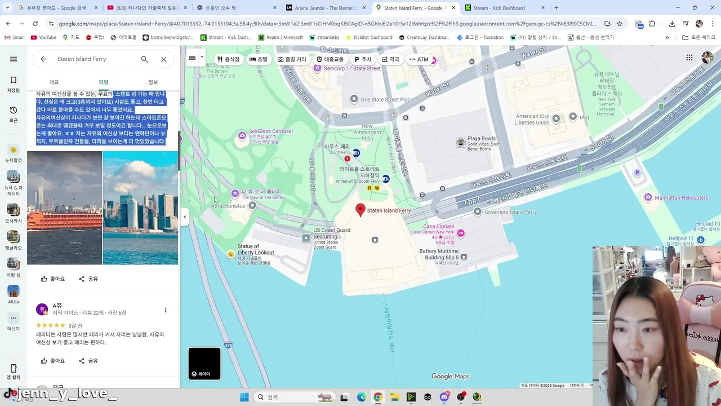The image size is (721, 406).
Task: Like the review with photos
Action: [53, 279]
